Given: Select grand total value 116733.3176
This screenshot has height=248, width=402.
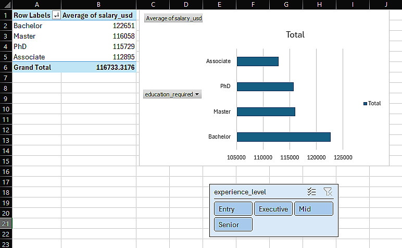Looking at the screenshot, I should [99, 67].
